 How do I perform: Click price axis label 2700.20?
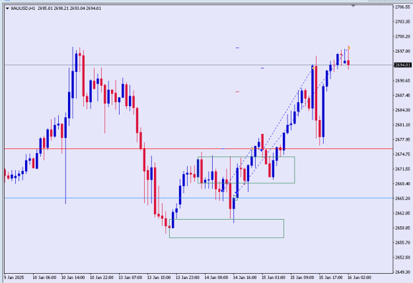[x=403, y=36]
